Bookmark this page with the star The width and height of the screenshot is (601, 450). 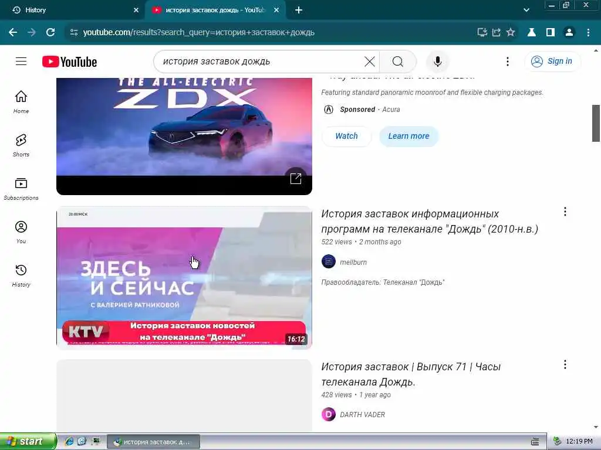pyautogui.click(x=510, y=33)
